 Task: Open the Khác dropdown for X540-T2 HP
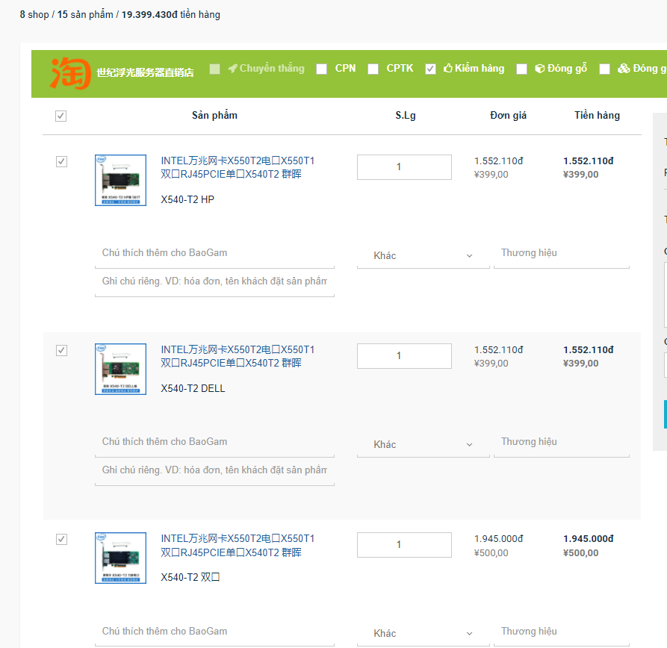pyautogui.click(x=424, y=256)
